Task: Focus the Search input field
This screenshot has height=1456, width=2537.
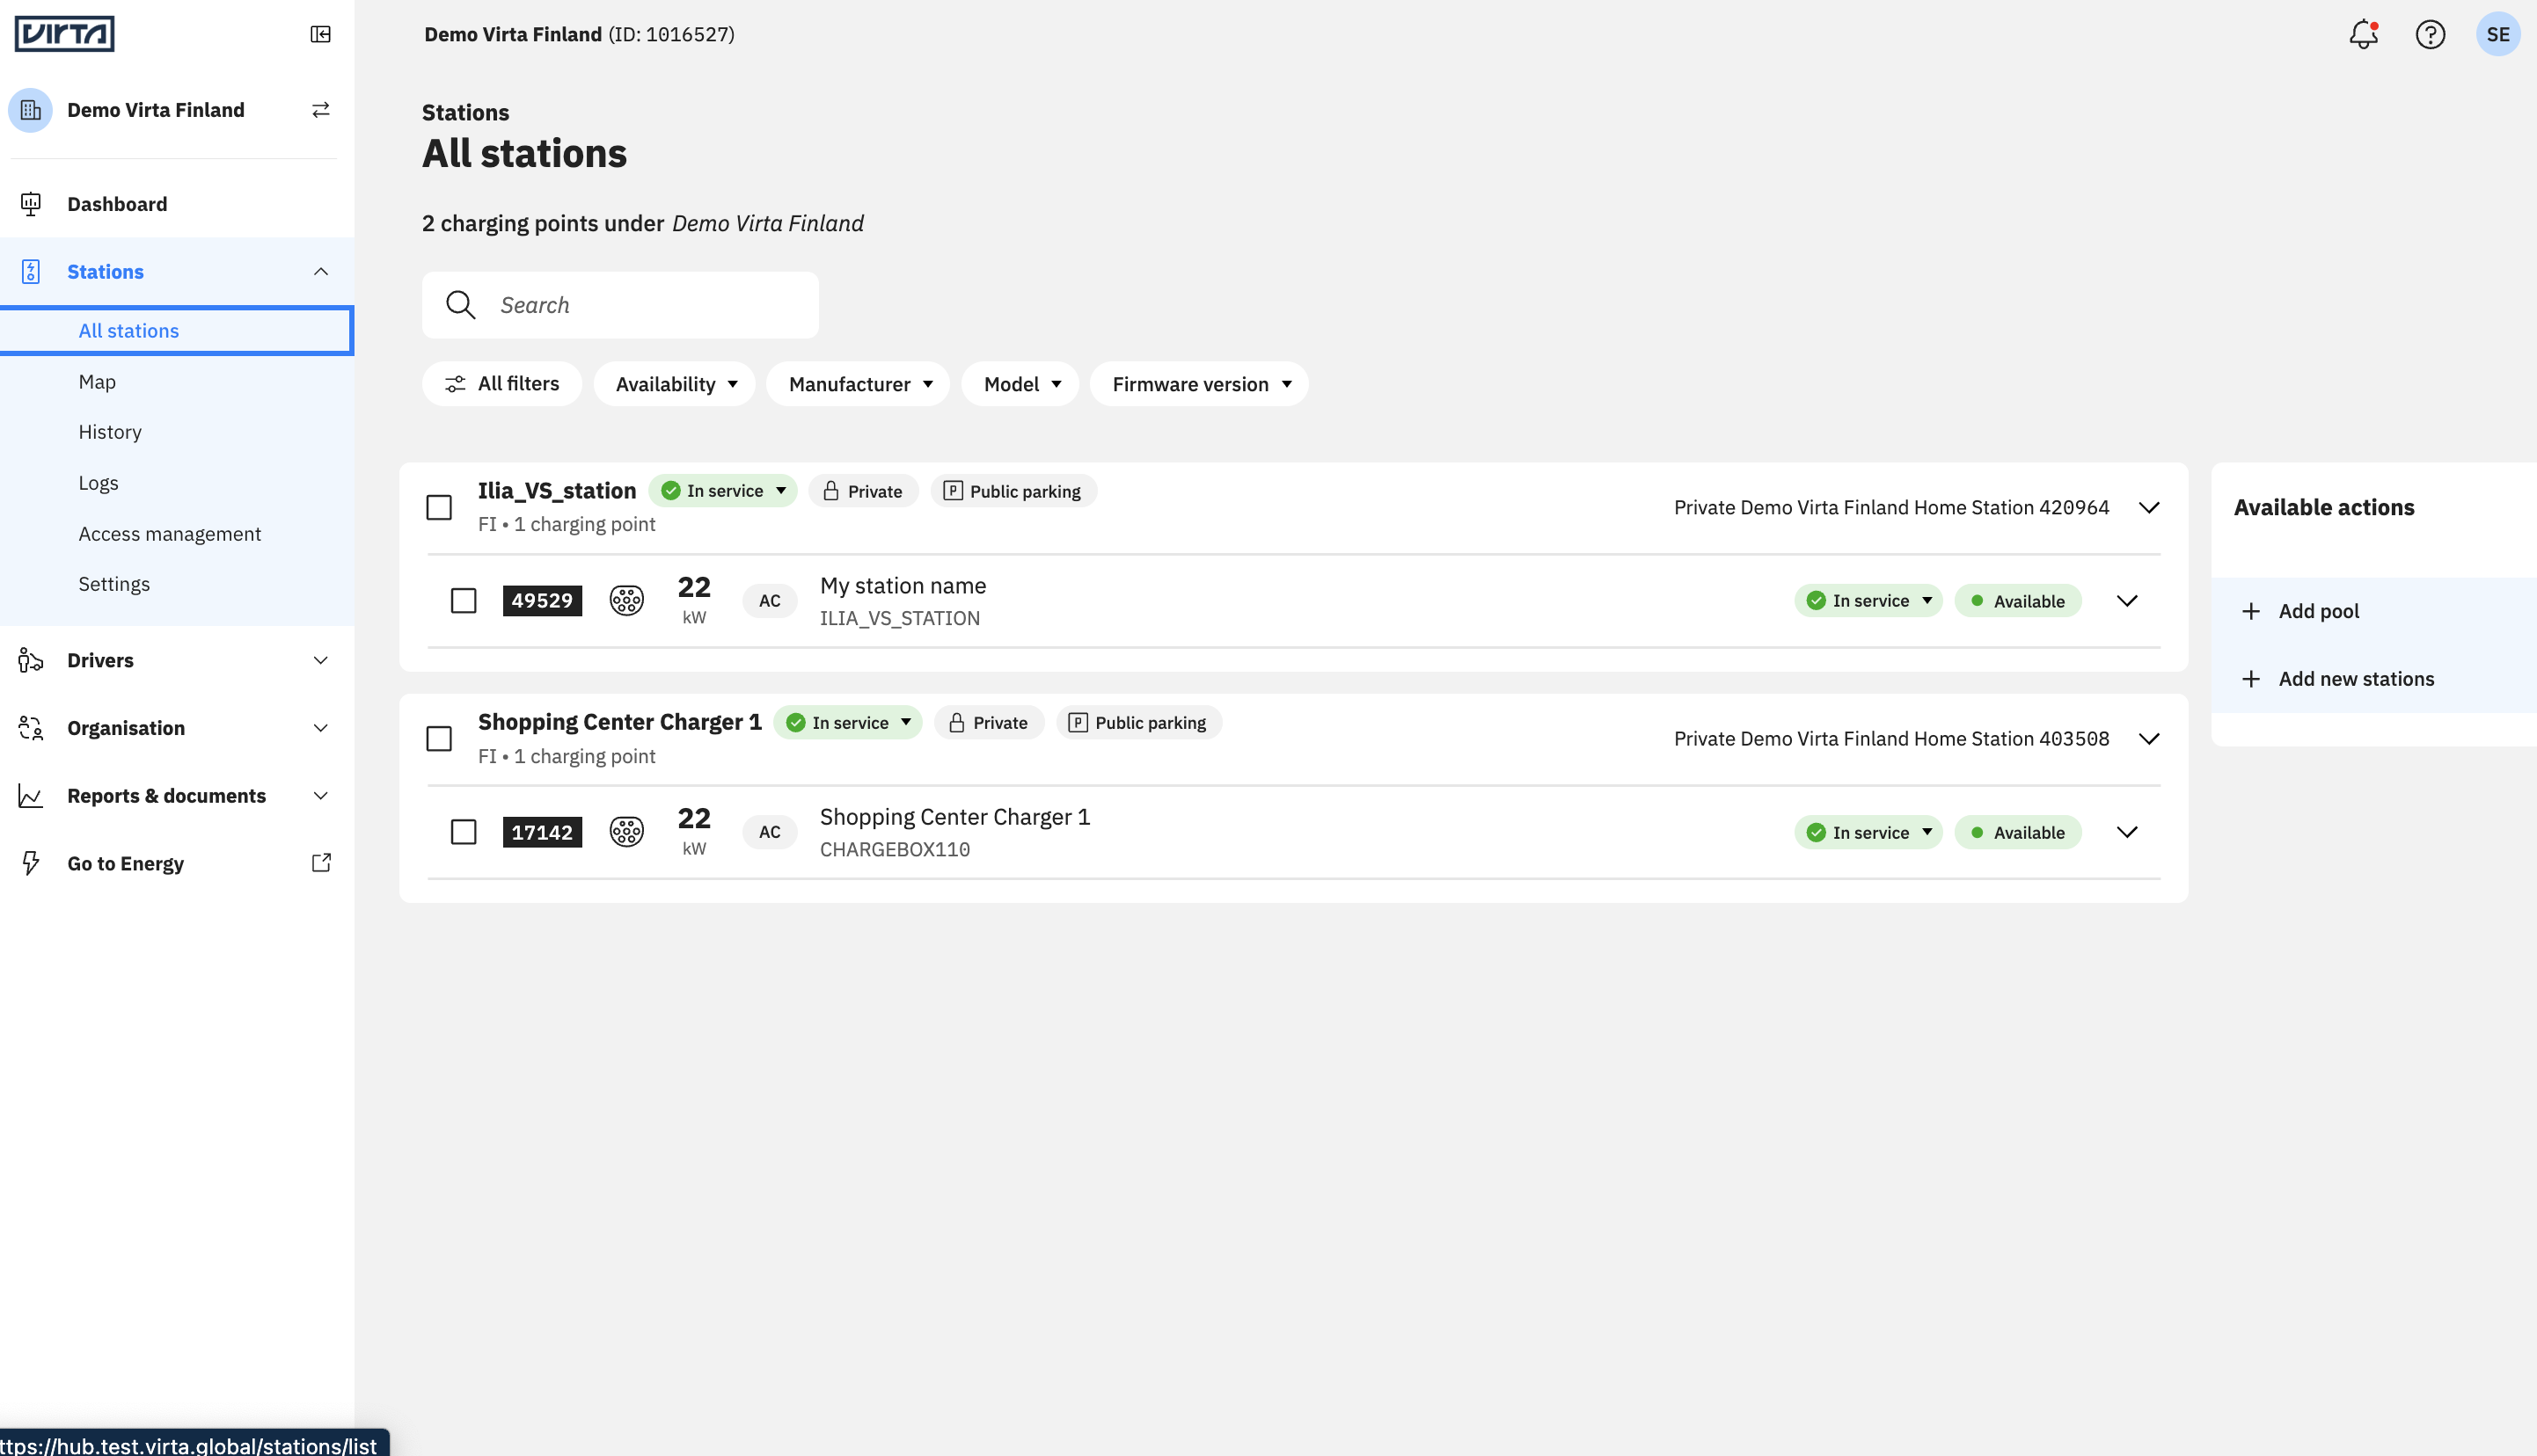Action: (x=620, y=305)
